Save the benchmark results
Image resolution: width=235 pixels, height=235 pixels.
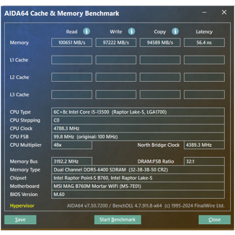pyautogui.click(x=20, y=219)
